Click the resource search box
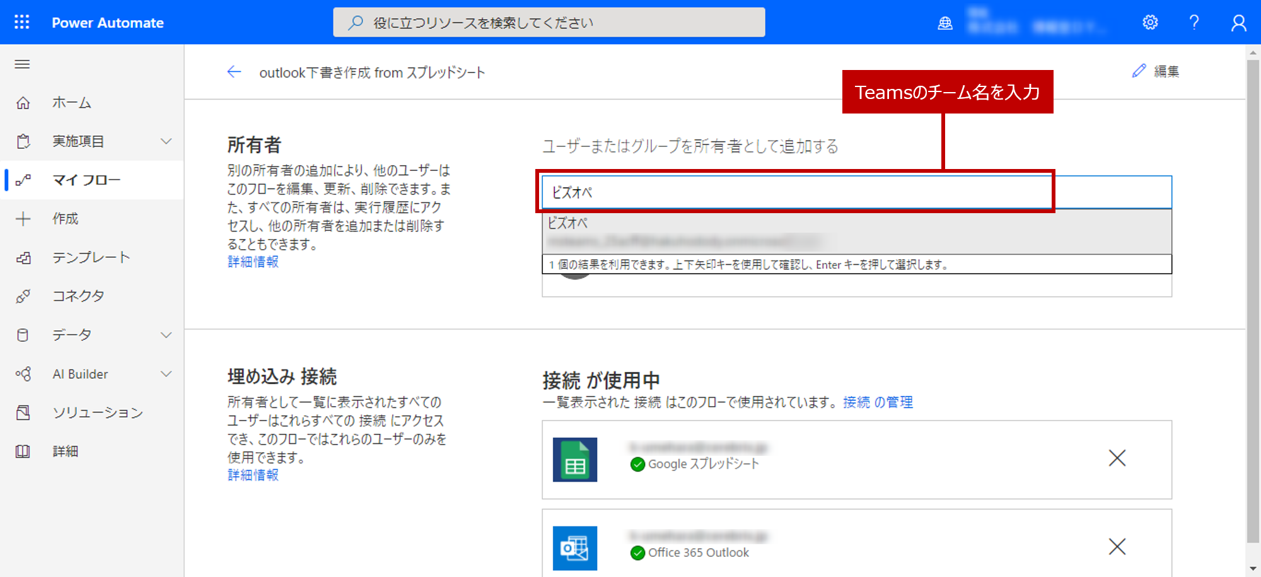1261x577 pixels. pyautogui.click(x=549, y=23)
